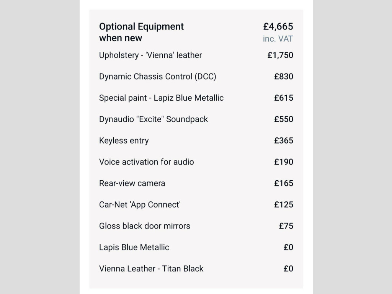392x294 pixels.
Task: Select Voice activation for audio
Action: 146,162
